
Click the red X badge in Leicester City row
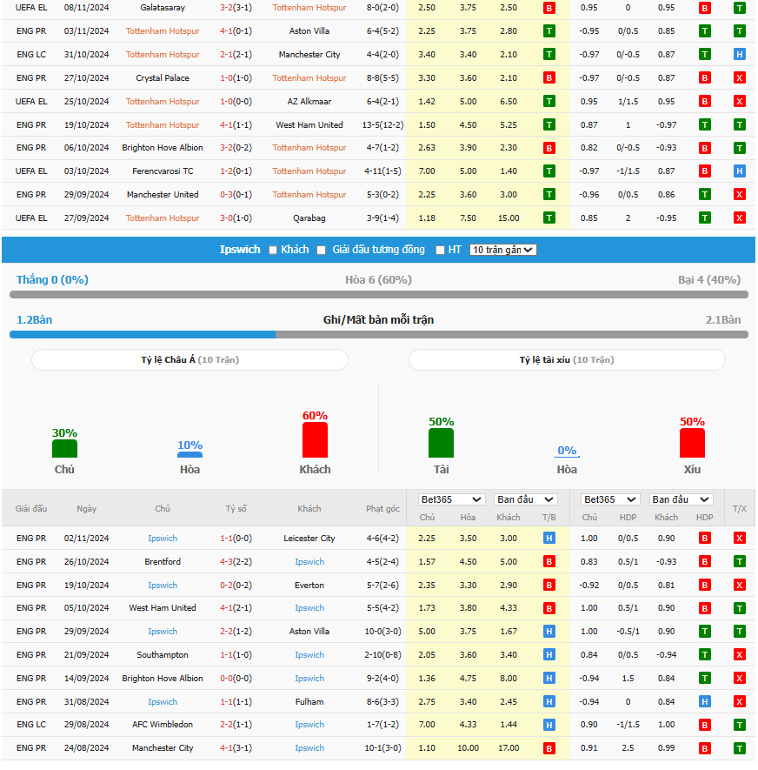click(x=739, y=539)
